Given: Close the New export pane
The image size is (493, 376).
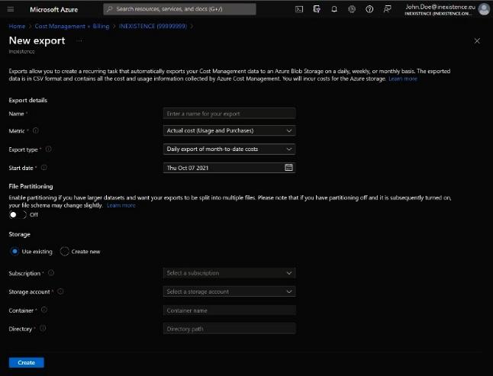Looking at the screenshot, I should point(477,41).
